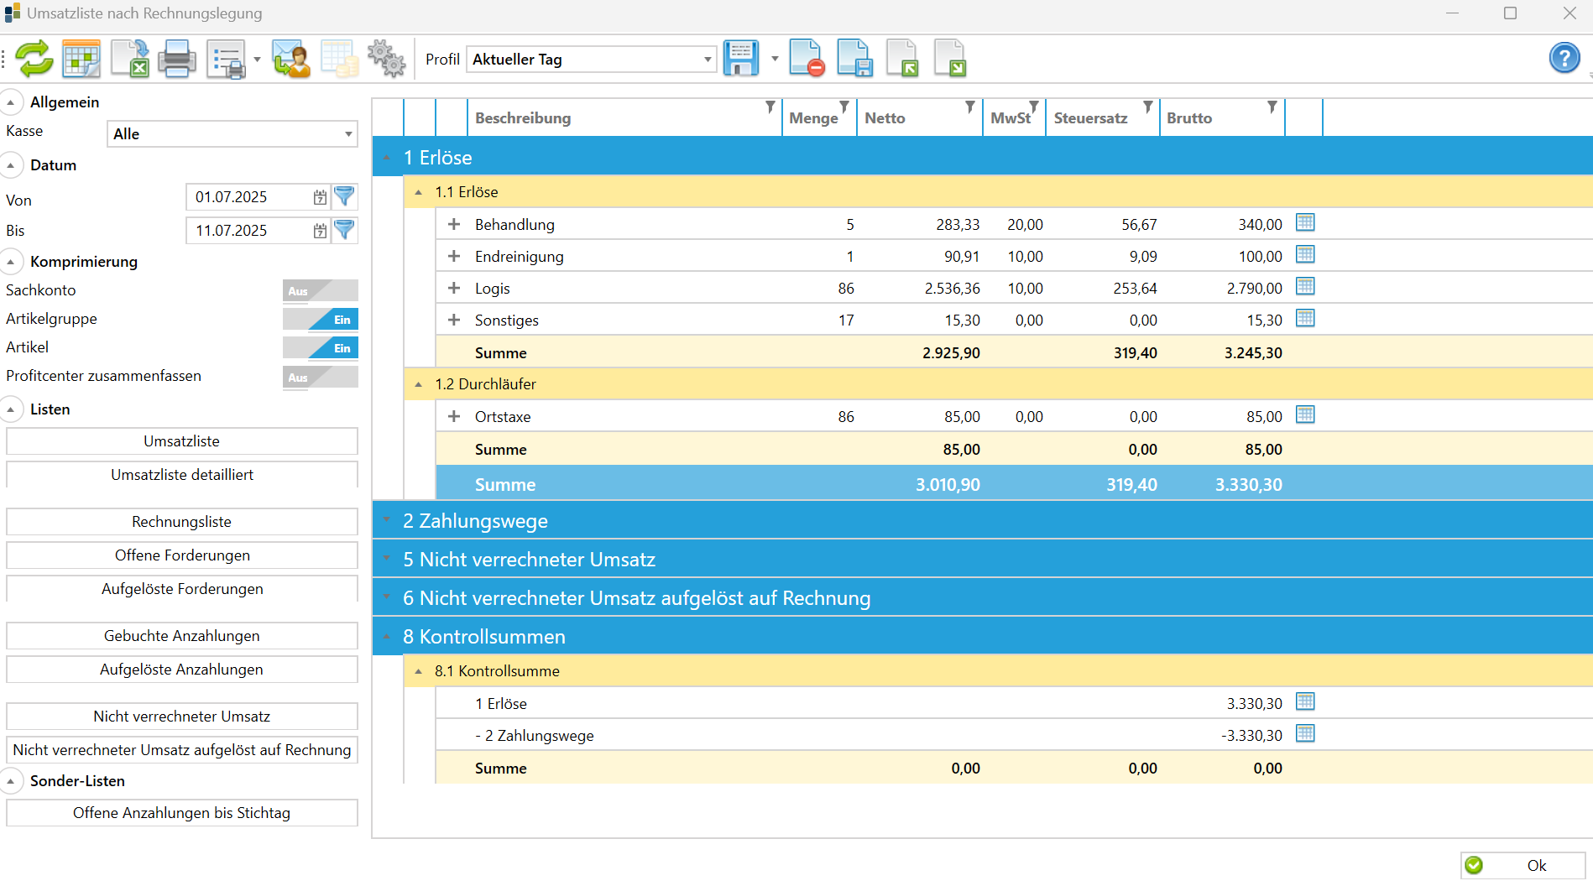Open help with the blue question mark
Viewport: 1593px width, 886px height.
(x=1564, y=58)
